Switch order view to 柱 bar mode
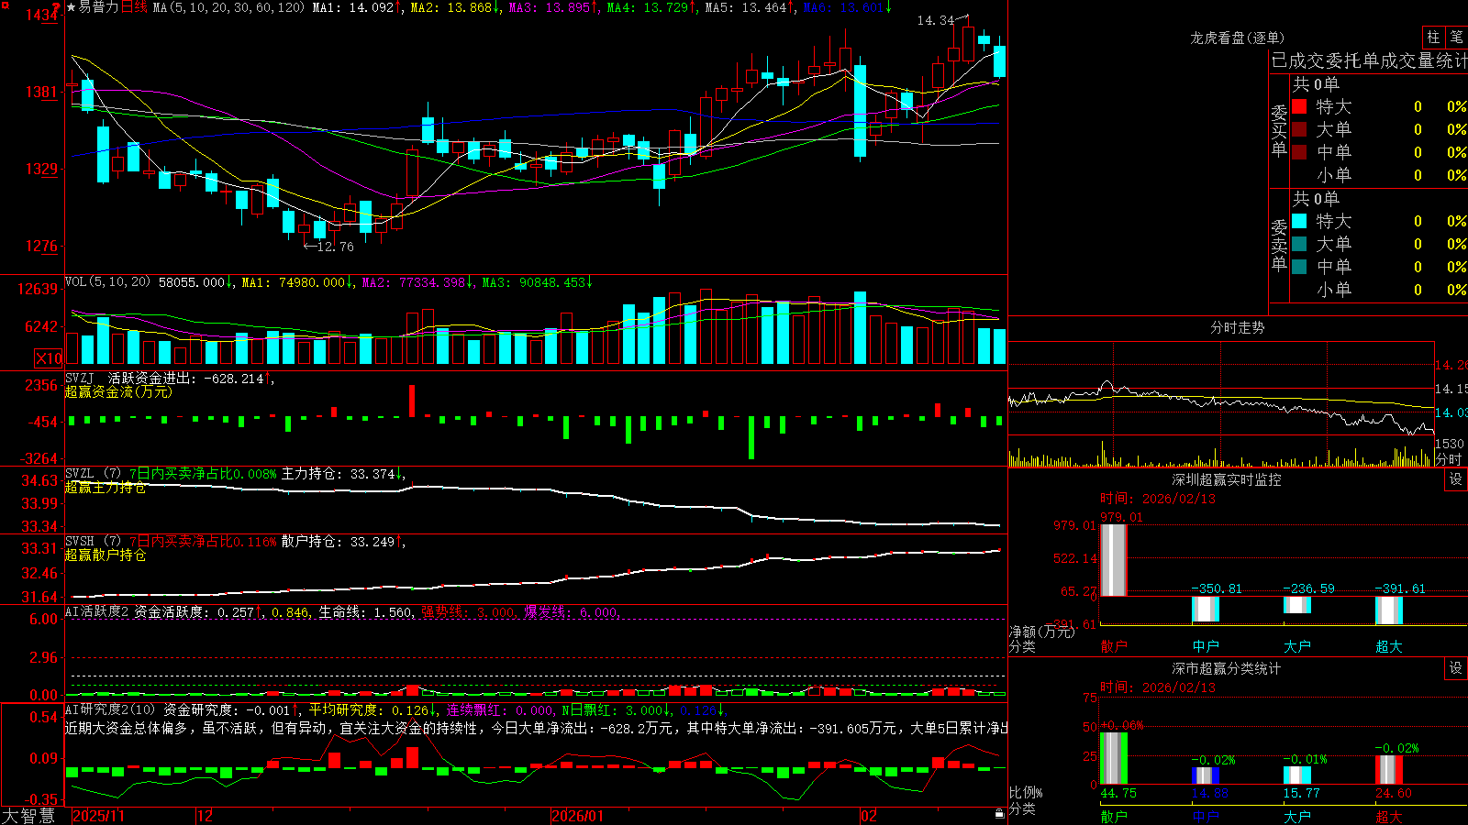1468x825 pixels. 1433,37
